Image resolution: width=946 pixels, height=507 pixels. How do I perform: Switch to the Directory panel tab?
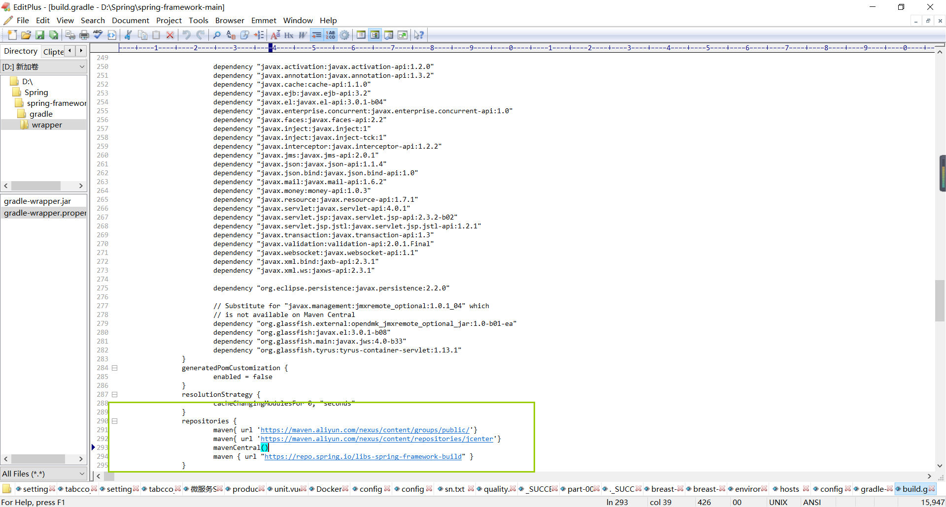21,51
